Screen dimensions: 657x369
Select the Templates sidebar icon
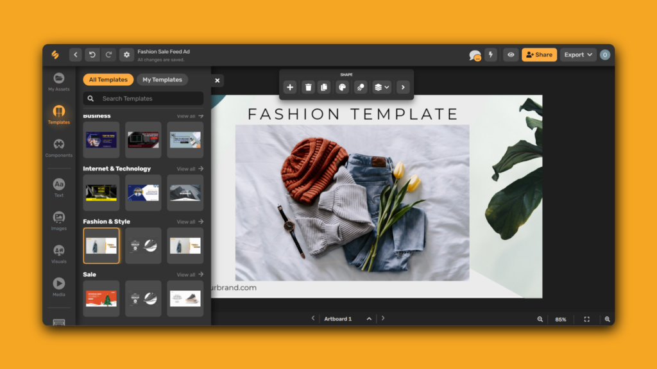(58, 115)
